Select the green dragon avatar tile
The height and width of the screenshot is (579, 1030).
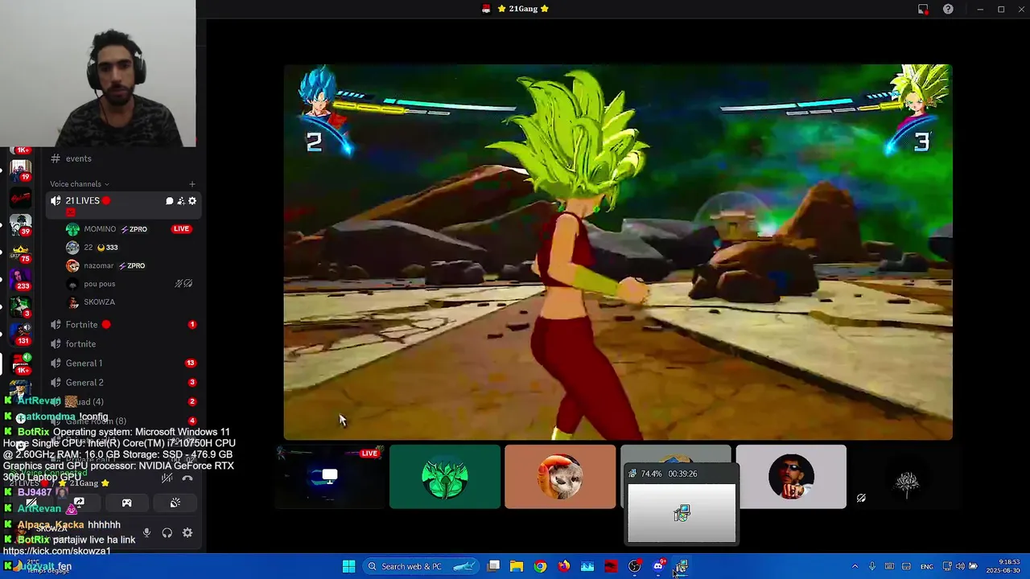[x=445, y=477]
